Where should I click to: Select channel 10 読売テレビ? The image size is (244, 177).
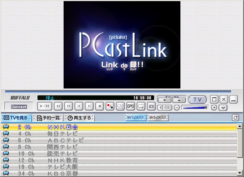(x=119, y=154)
